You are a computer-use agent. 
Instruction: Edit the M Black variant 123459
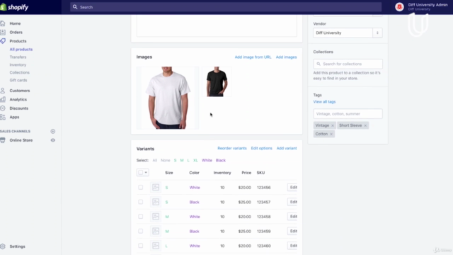click(x=292, y=231)
